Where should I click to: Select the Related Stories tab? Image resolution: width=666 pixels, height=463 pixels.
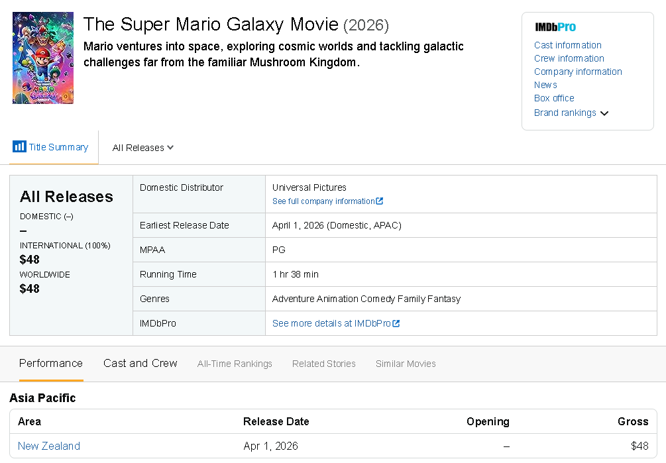click(323, 364)
